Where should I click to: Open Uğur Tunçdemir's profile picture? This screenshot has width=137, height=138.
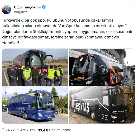click(6, 9)
